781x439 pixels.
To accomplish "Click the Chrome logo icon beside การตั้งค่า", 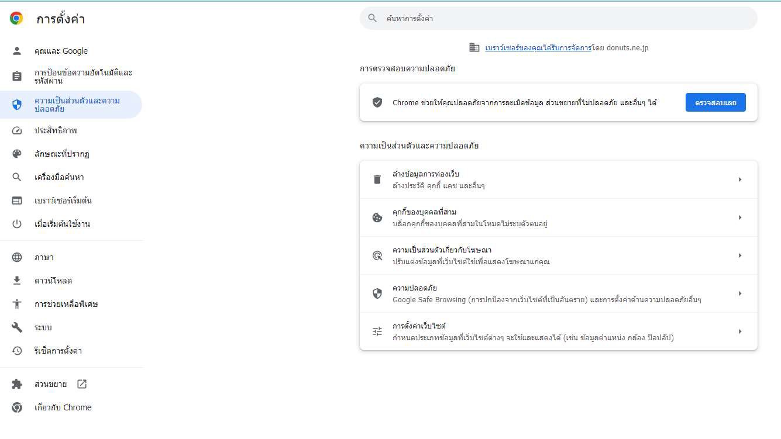I will click(x=16, y=19).
